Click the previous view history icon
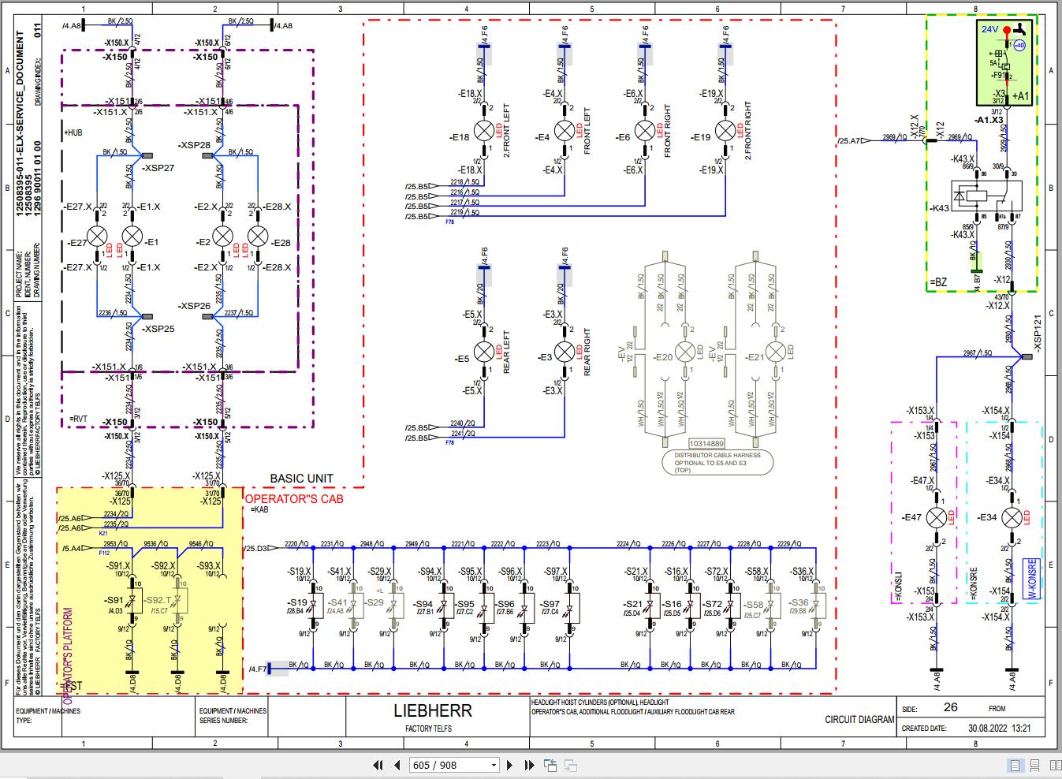1062x779 pixels. click(550, 765)
